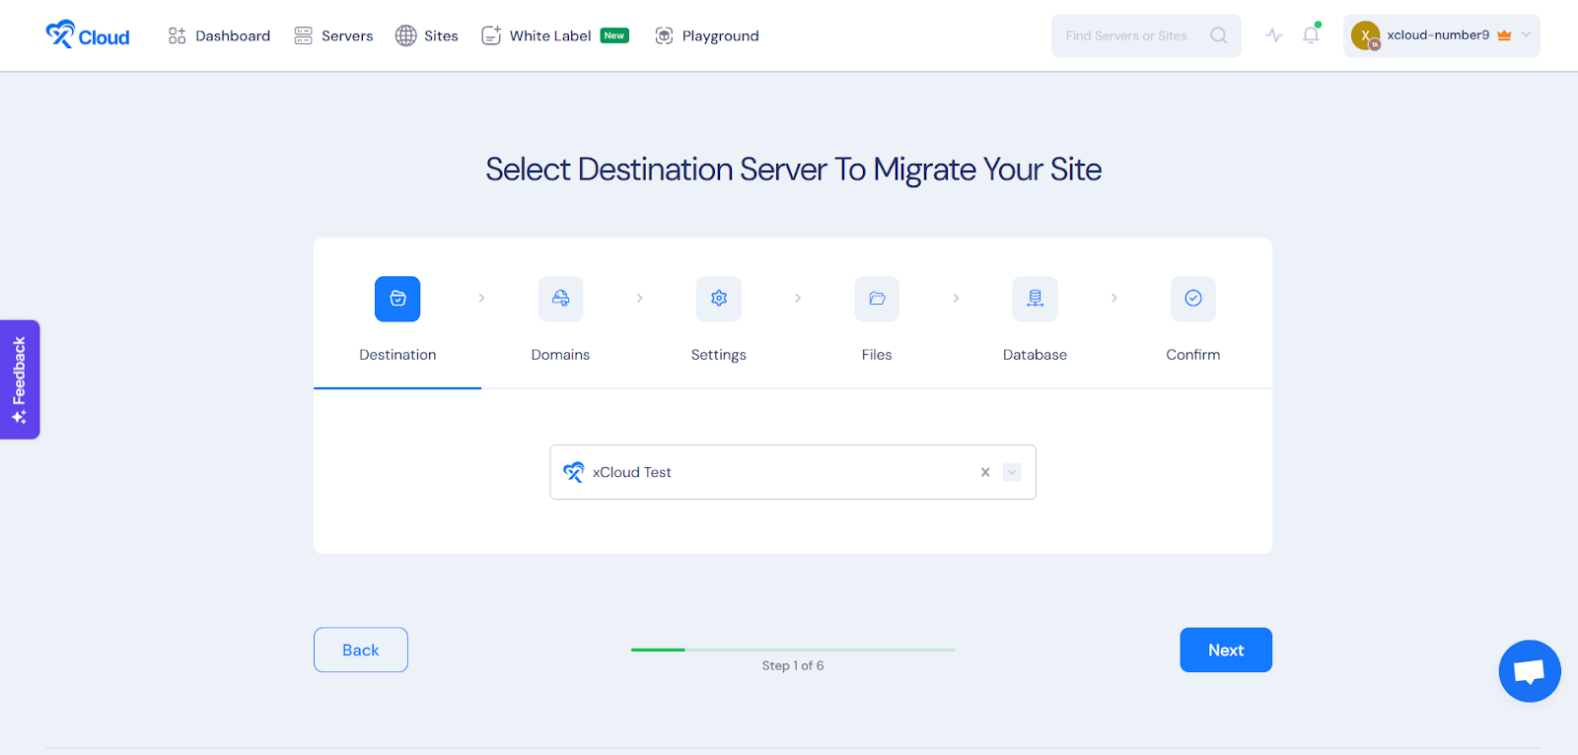Click the Database step icon
Screen dimensions: 1578x755
coord(1035,299)
